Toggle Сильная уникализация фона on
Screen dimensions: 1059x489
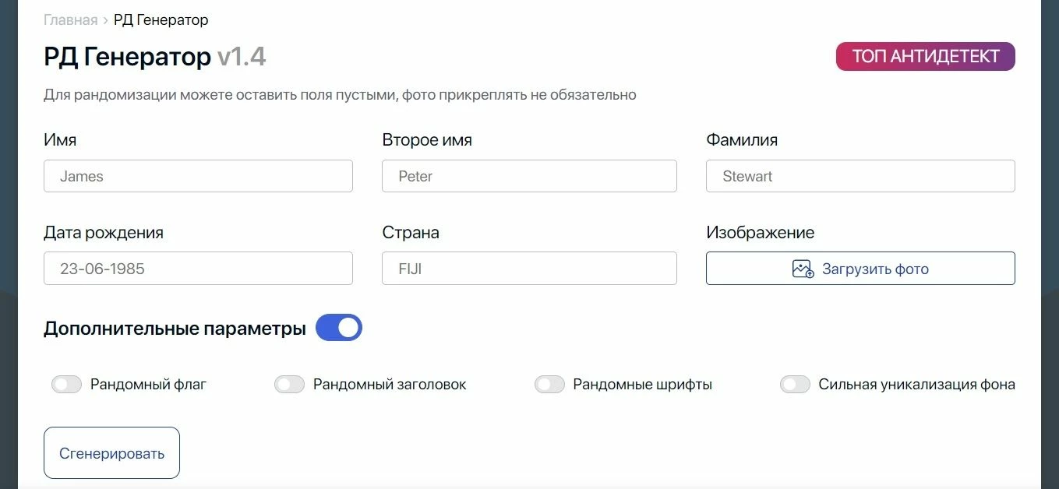[795, 384]
